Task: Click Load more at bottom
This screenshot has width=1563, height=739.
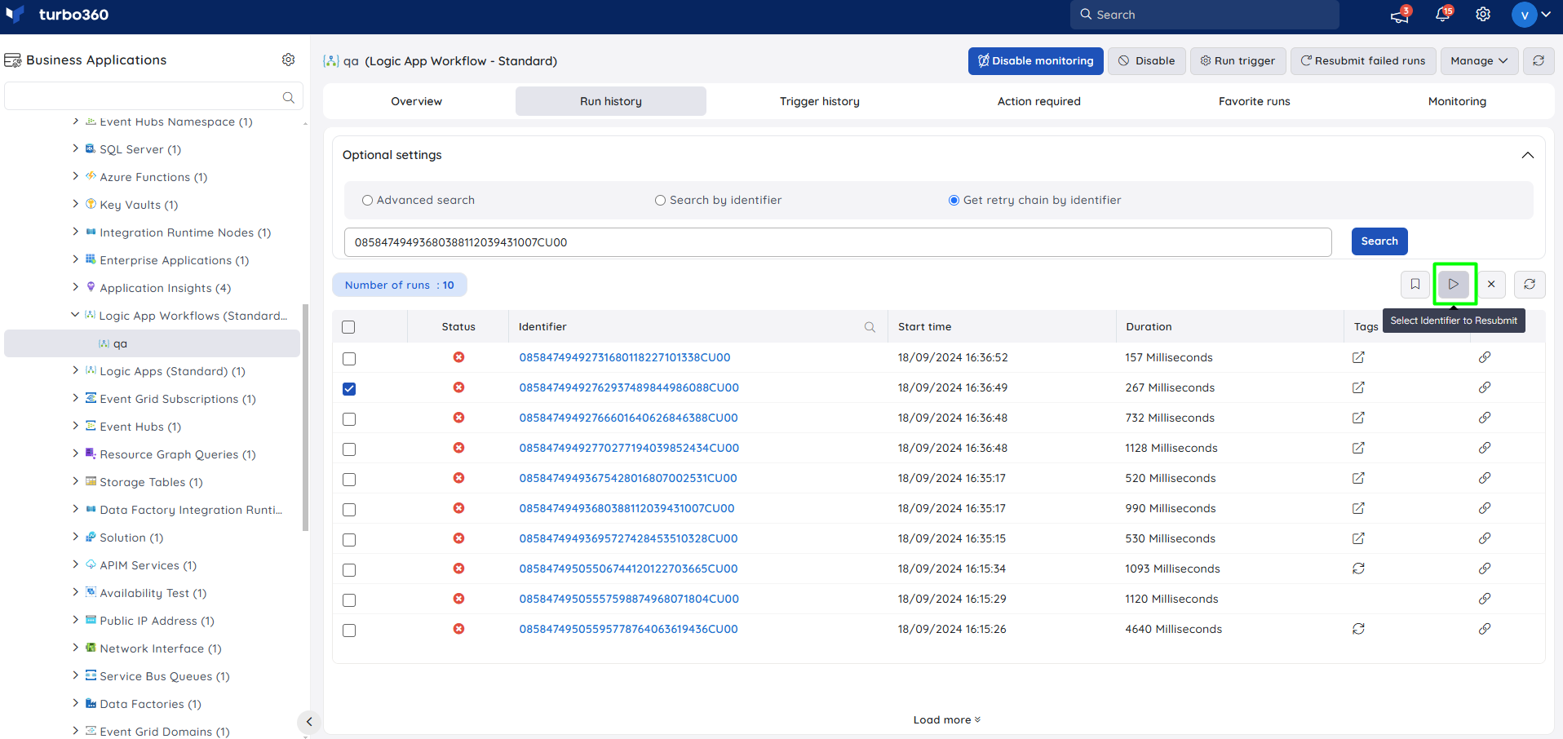Action: click(947, 719)
